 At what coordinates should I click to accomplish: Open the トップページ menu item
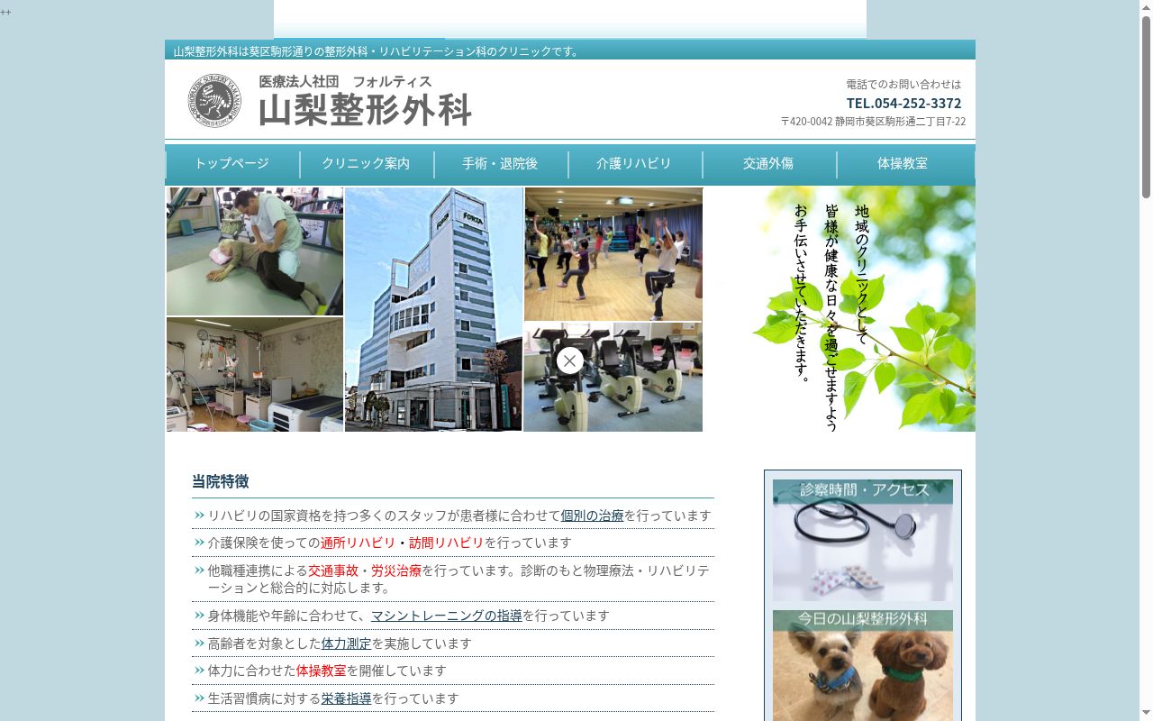click(x=232, y=164)
